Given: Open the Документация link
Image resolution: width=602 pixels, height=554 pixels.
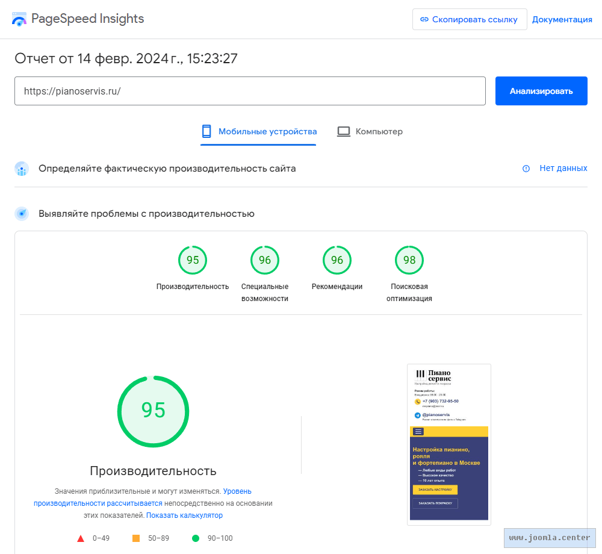Looking at the screenshot, I should (x=562, y=19).
